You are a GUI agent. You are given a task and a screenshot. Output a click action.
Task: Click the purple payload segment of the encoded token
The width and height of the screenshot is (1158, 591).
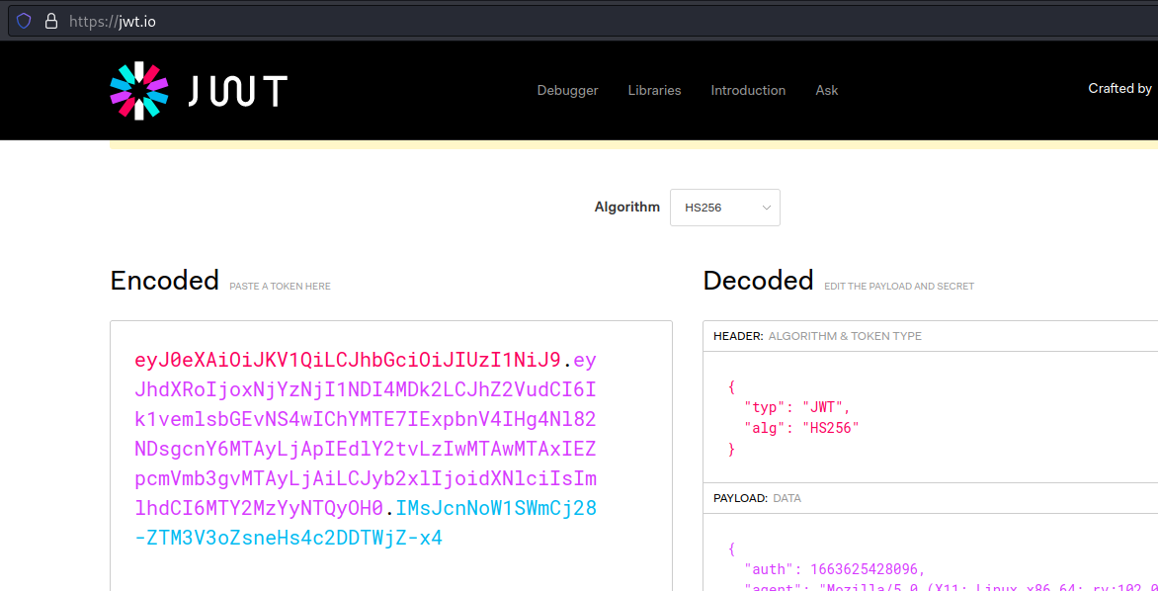point(365,450)
